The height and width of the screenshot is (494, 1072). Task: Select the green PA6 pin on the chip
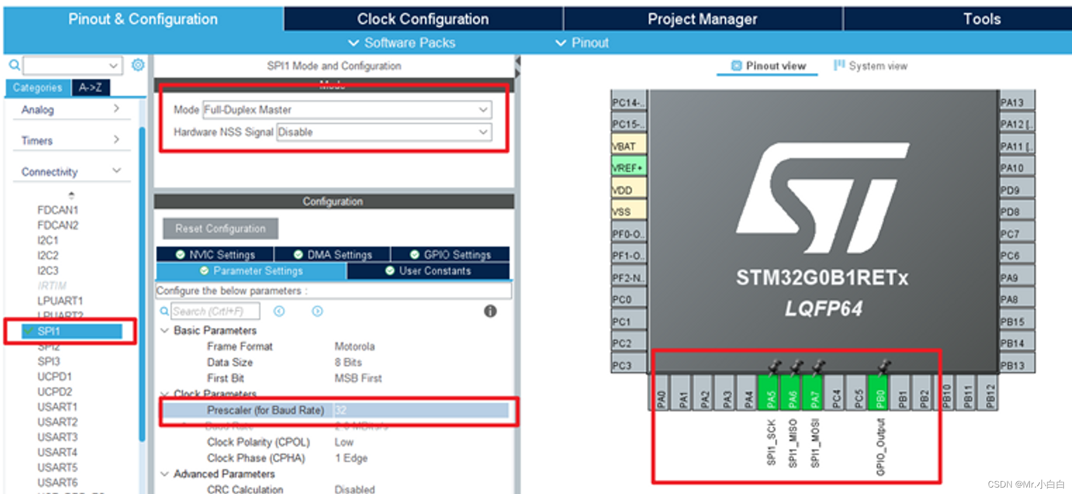[791, 393]
